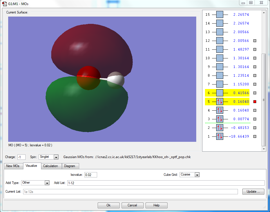Toggle the surface marker beside MO 12
Image resolution: width=270 pixels, height=212 pixels.
pos(255,41)
